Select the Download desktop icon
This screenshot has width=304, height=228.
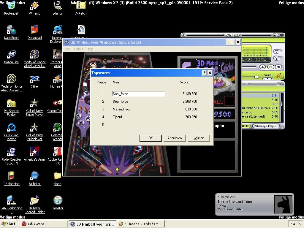tap(35, 30)
